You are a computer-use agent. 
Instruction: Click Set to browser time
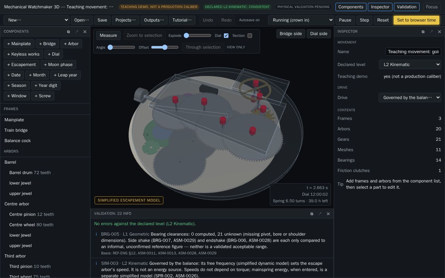pos(416,20)
